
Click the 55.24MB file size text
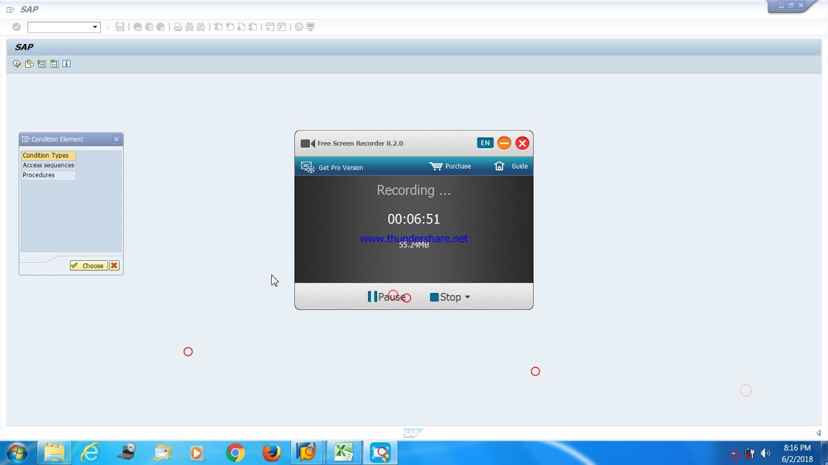point(414,245)
